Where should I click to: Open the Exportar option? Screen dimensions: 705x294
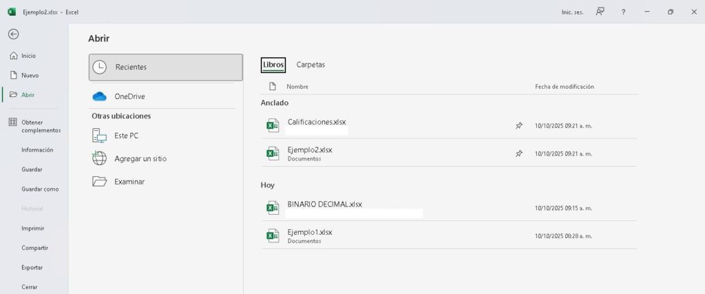click(x=32, y=267)
